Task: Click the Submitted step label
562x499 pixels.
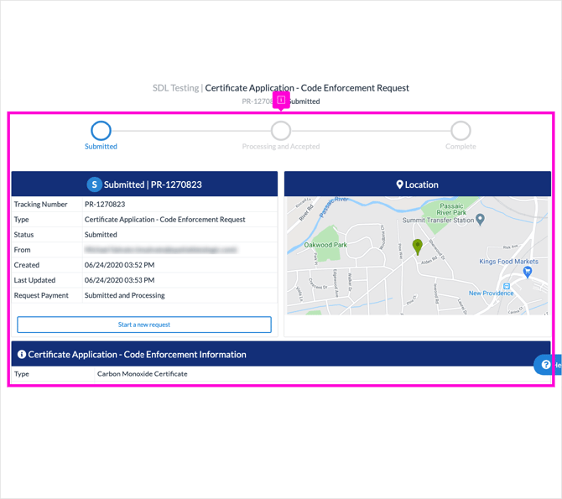Action: pos(101,146)
